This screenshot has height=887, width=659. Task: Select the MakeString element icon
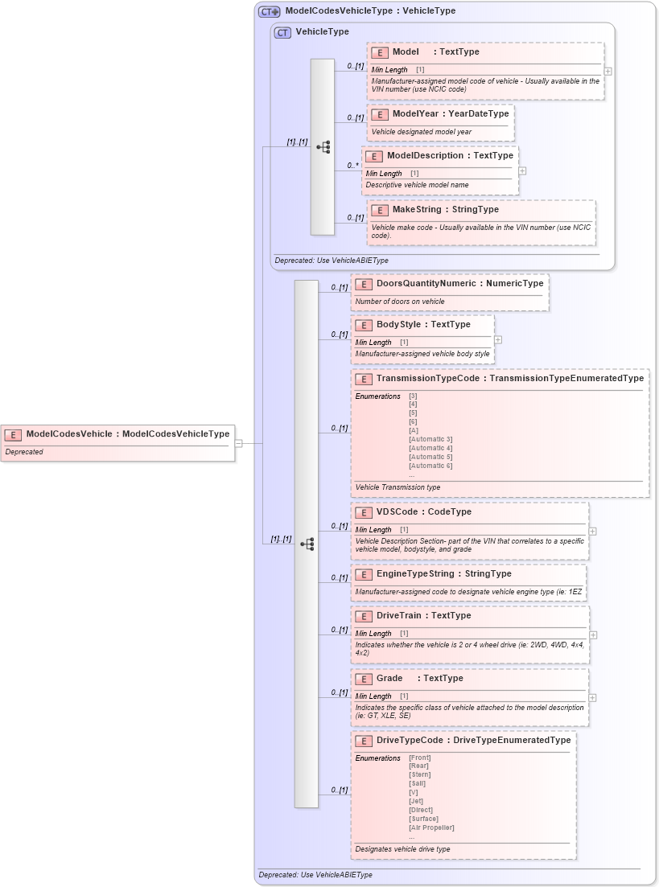click(378, 209)
